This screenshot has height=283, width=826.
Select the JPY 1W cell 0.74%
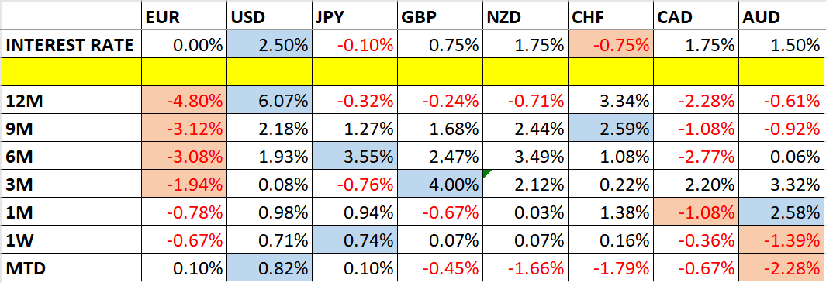[354, 241]
